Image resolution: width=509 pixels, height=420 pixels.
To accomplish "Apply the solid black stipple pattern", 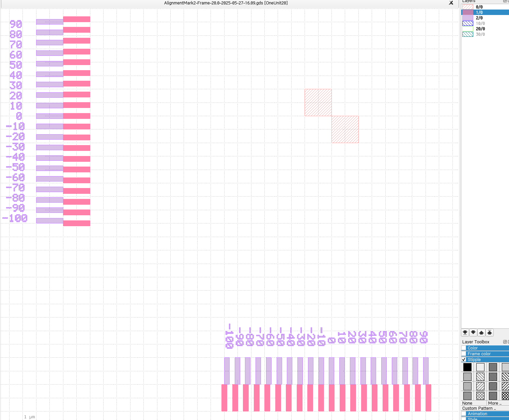I will (467, 367).
